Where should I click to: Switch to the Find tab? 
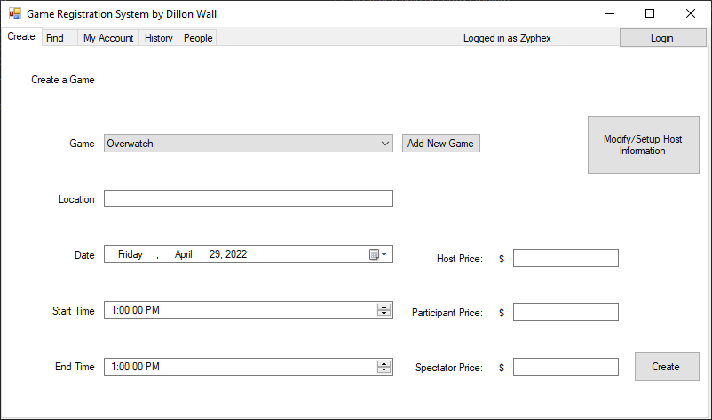(59, 38)
